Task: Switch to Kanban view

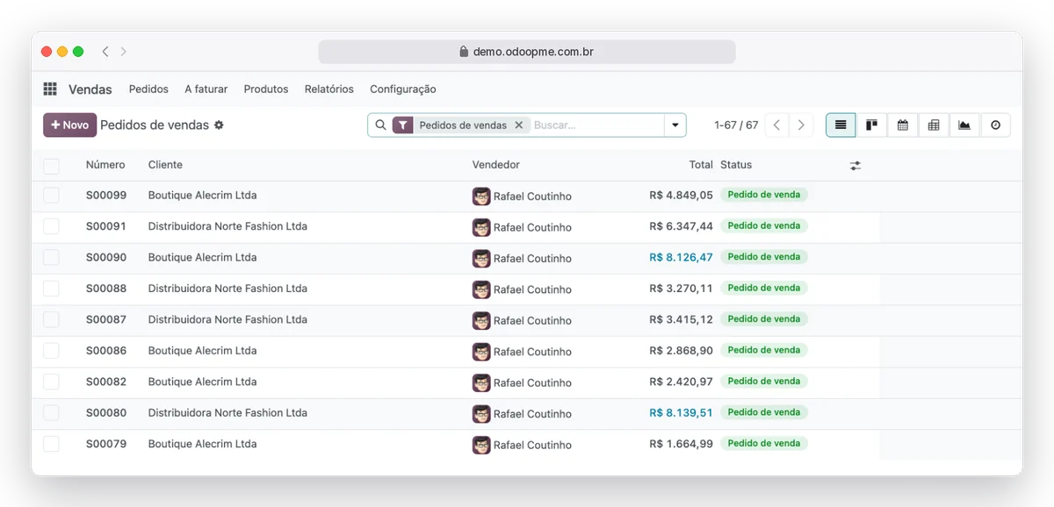Action: 871,125
